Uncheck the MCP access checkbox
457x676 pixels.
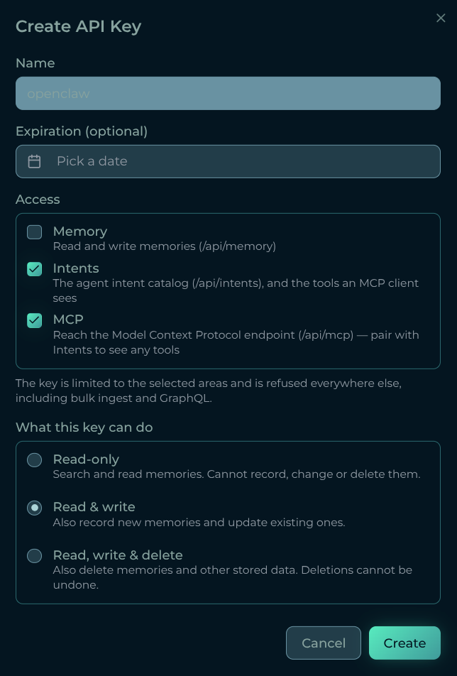(35, 320)
